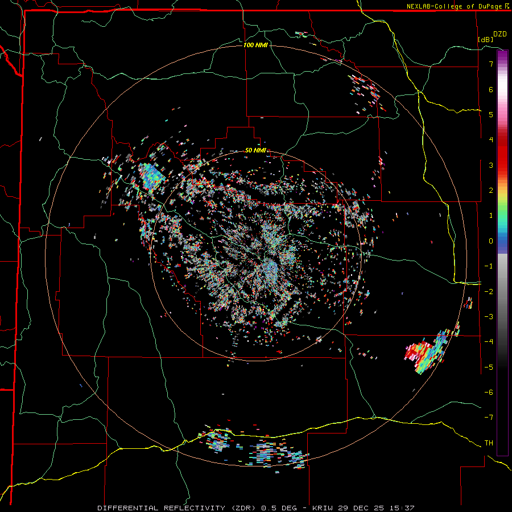The height and width of the screenshot is (512, 512).
Task: Click the -4 value on the scale
Action: [489, 342]
